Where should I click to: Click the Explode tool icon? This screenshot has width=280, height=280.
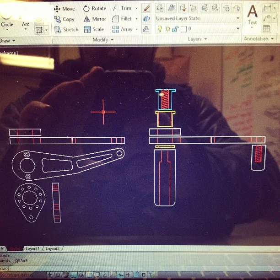pyautogui.click(x=146, y=19)
